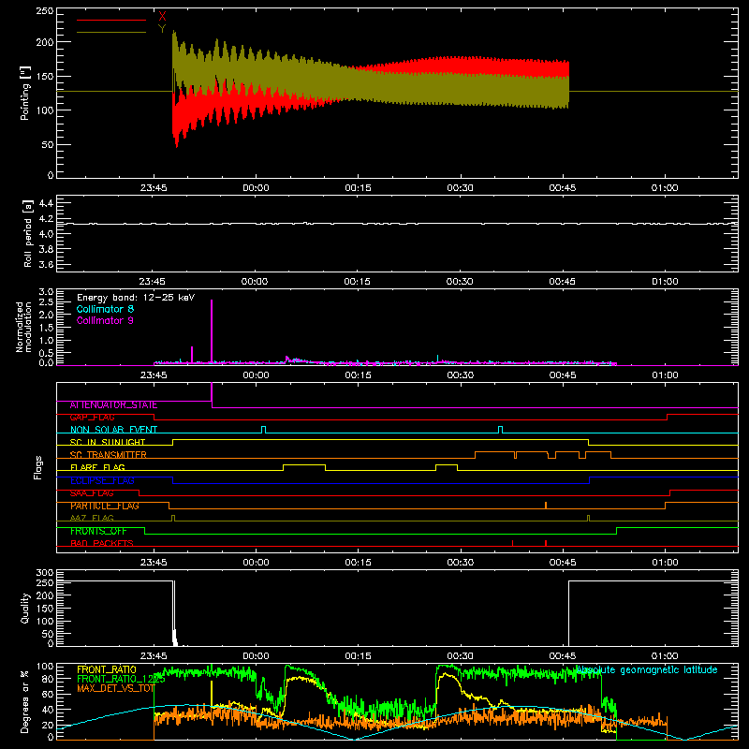This screenshot has width=749, height=749.
Task: Click the ATTENUATOR_STATE flag label
Action: tap(113, 405)
